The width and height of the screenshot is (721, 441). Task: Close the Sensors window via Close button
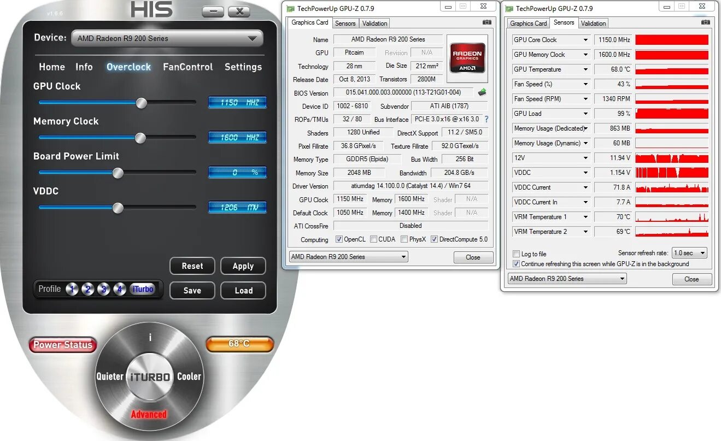(x=691, y=279)
